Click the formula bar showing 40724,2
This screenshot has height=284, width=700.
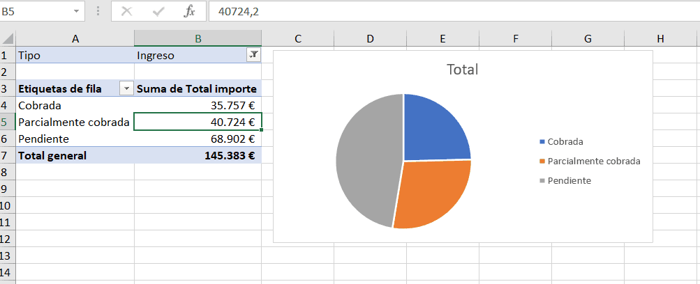(x=454, y=12)
